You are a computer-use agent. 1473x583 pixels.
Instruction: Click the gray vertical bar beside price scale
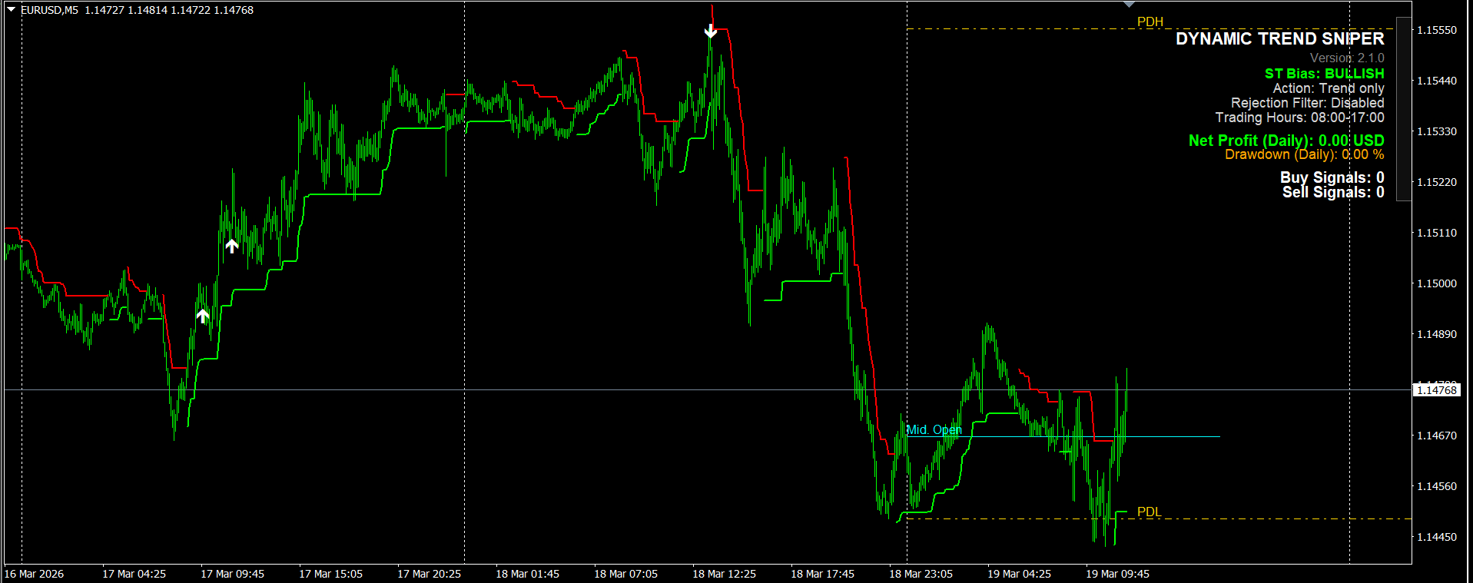1403,108
